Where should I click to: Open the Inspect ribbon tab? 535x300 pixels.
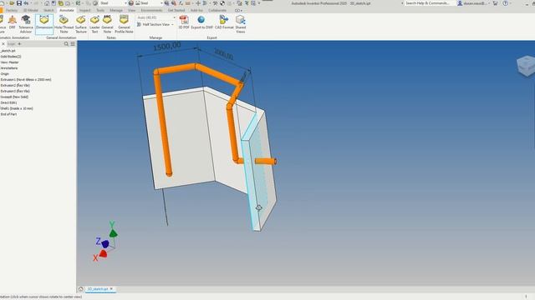click(x=85, y=11)
